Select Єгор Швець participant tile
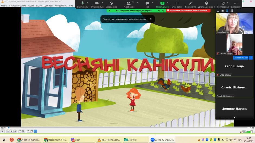Viewport: 255px width, 143px height. point(234,66)
